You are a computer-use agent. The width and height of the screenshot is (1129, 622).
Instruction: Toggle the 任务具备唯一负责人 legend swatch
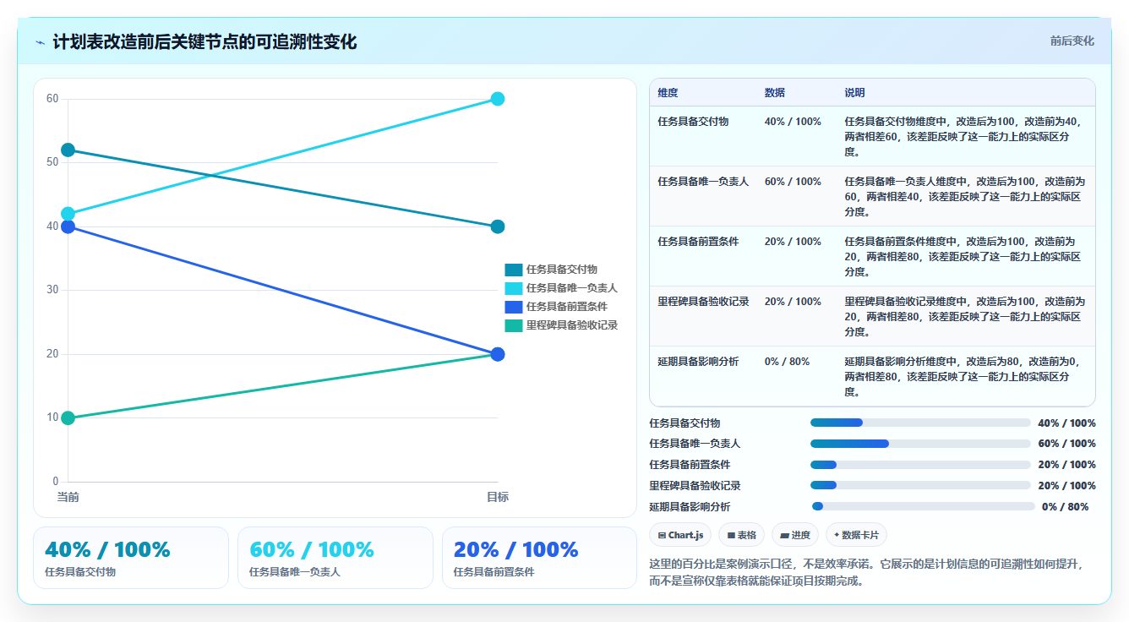click(x=514, y=288)
